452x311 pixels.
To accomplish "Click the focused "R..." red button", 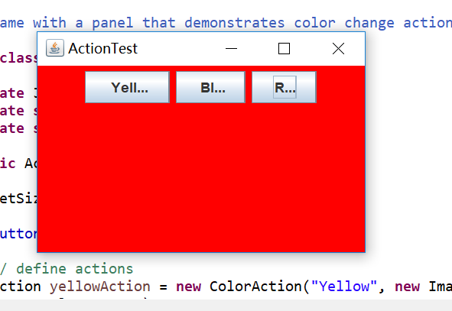I will 284,87.
